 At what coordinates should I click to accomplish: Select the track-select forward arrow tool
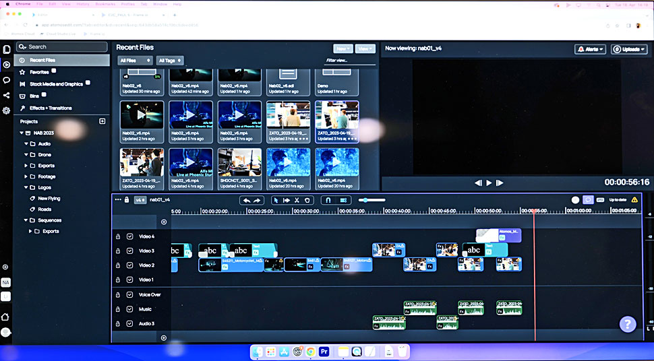(x=287, y=201)
